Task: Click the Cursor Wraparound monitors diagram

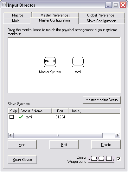Action: (x=101, y=159)
